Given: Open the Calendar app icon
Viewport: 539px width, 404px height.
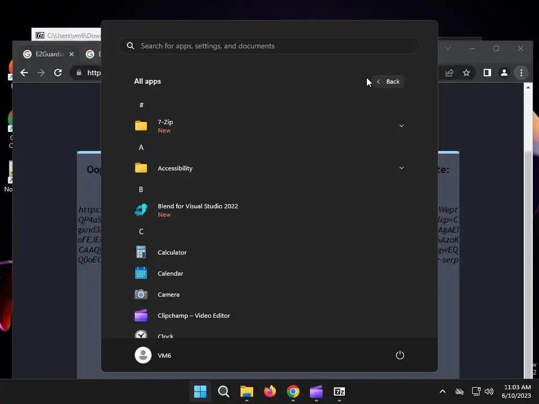Looking at the screenshot, I should pyautogui.click(x=141, y=273).
